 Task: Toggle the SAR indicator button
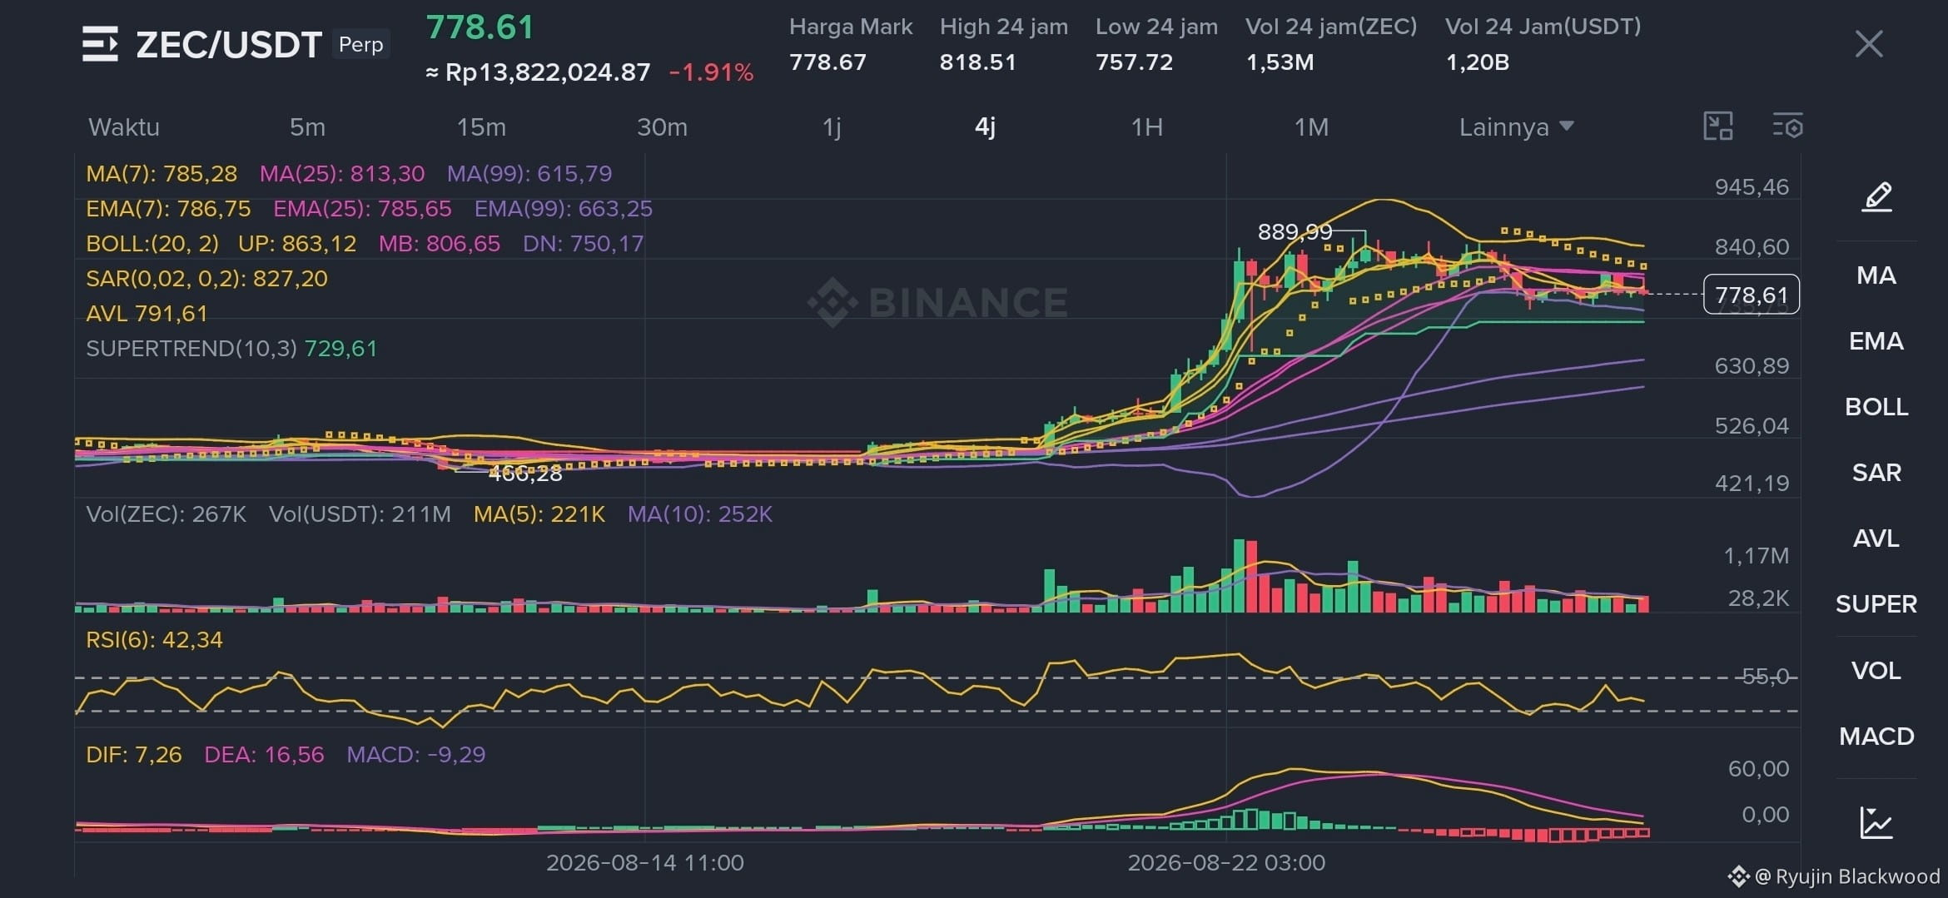pyautogui.click(x=1876, y=473)
